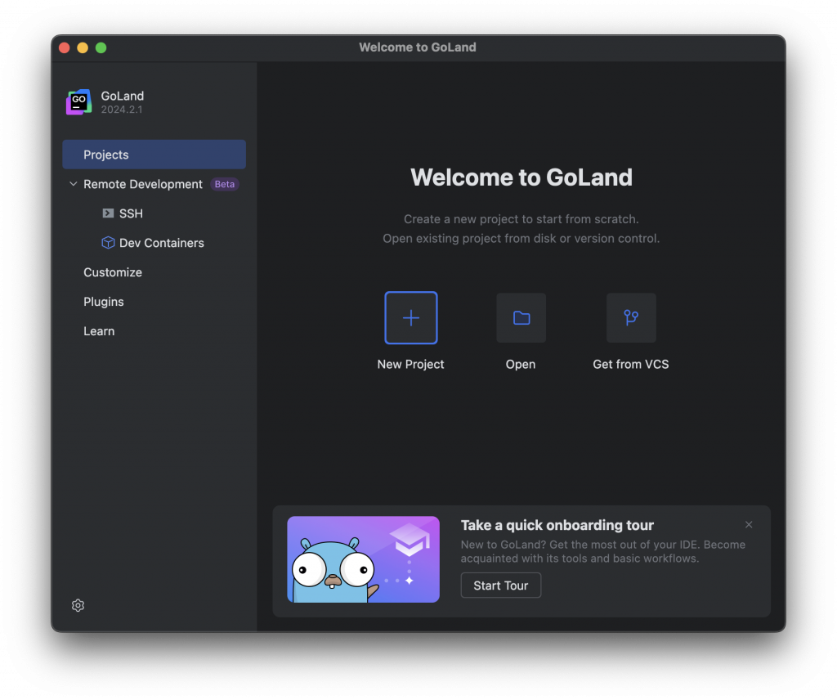Viewport: 837px width, 700px height.
Task: Switch to the Customize section
Action: click(113, 271)
